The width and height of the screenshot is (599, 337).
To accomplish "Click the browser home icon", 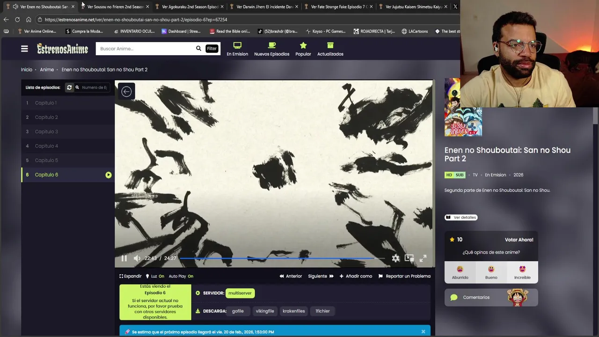I will coord(29,20).
